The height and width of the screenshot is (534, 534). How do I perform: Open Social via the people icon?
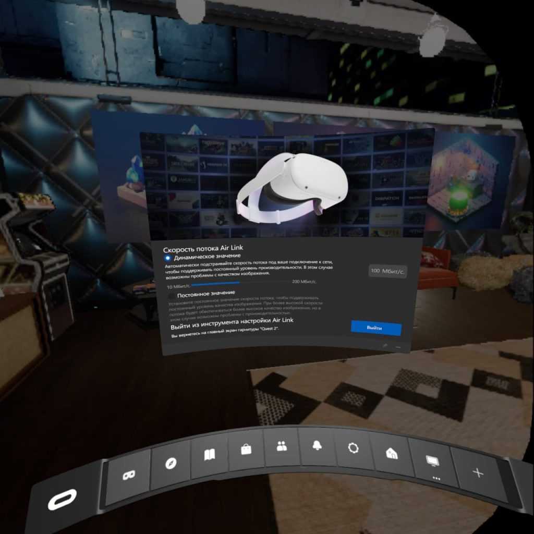pyautogui.click(x=282, y=446)
